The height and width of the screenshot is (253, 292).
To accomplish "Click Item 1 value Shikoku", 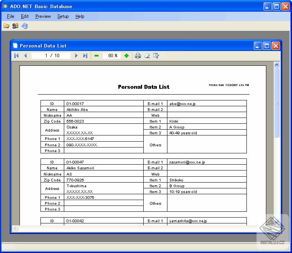I will coord(176,180).
